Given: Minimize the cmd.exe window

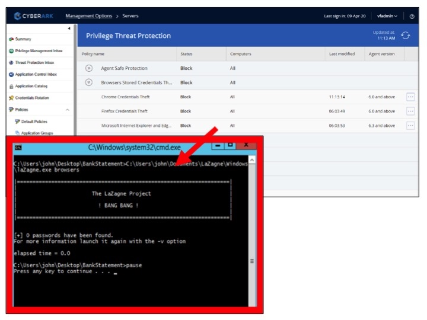Looking at the screenshot, I should [x=218, y=146].
